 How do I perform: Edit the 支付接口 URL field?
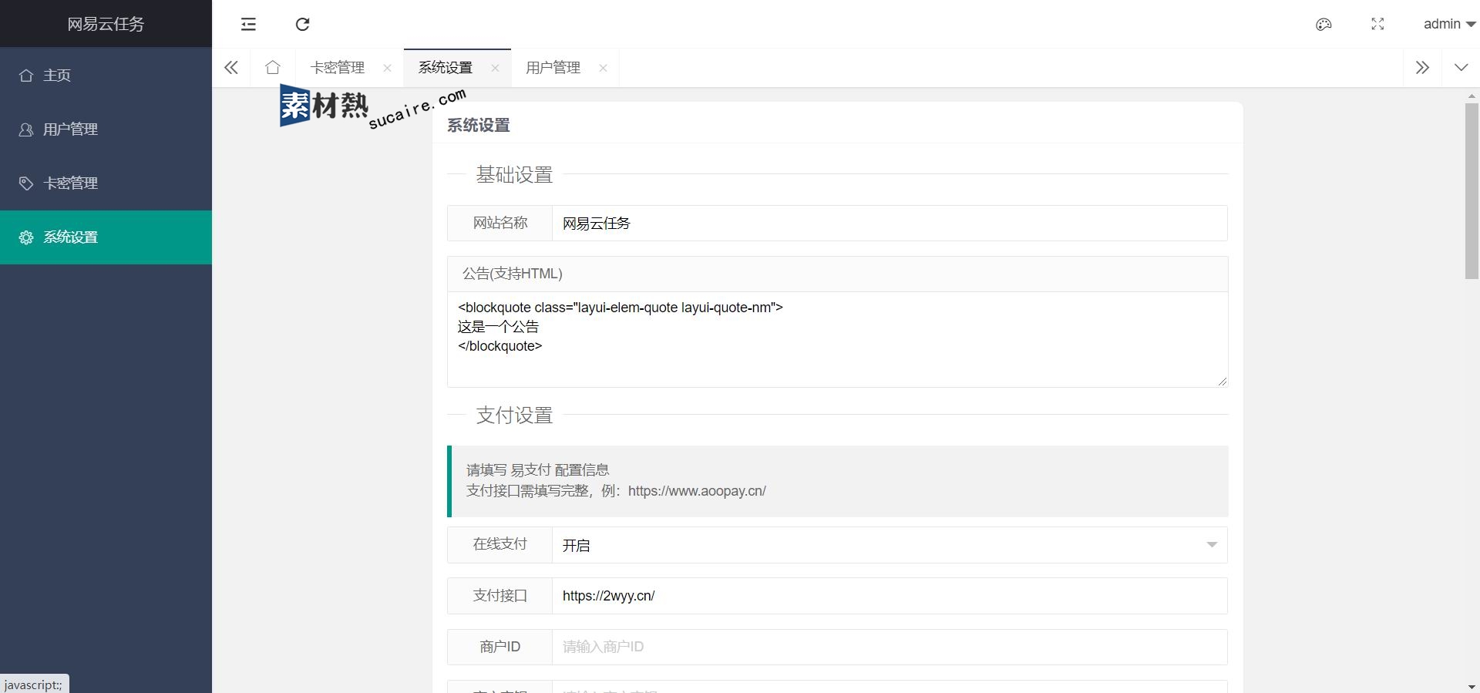point(890,596)
